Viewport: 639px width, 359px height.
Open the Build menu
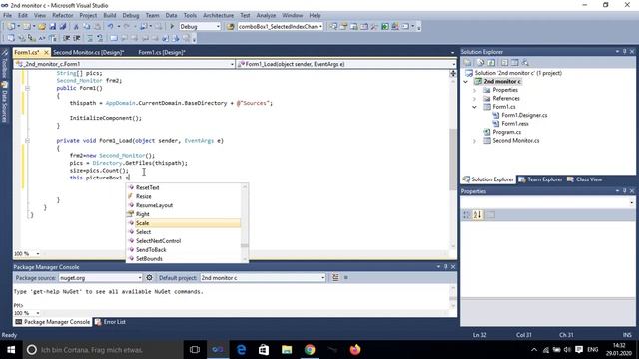pyautogui.click(x=109, y=15)
